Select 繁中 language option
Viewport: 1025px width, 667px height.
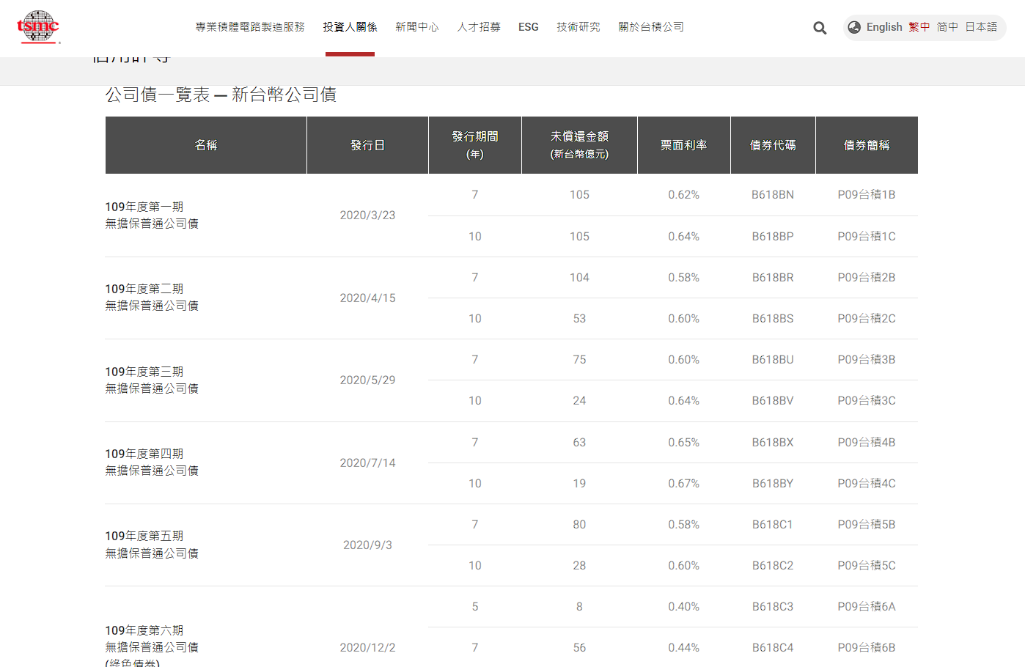click(919, 27)
